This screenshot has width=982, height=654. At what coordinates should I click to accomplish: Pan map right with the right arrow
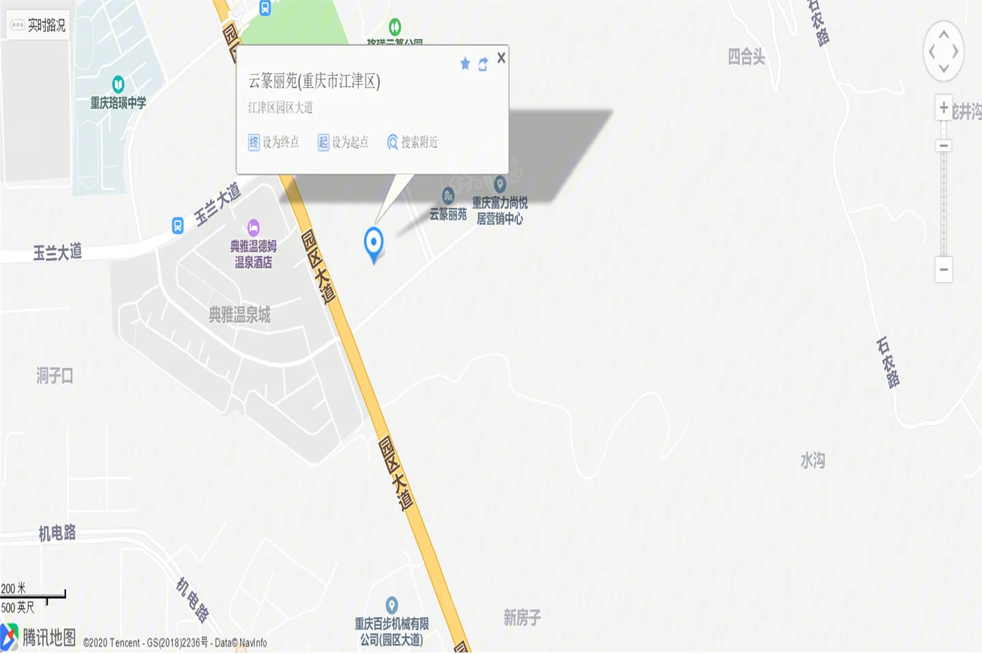955,51
